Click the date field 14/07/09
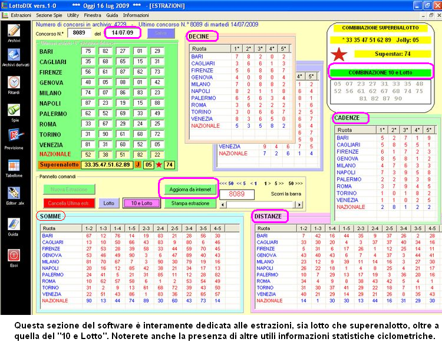Image resolution: width=442 pixels, height=342 pixels. pyautogui.click(x=123, y=32)
